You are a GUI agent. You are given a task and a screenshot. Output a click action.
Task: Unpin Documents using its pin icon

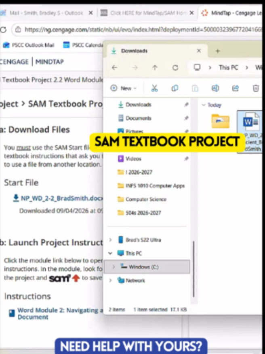(x=186, y=118)
